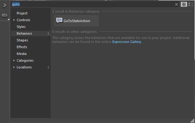The image size is (195, 123).
Task: Open the double-chevron Assets expand button
Action: pyautogui.click(x=5, y=6)
